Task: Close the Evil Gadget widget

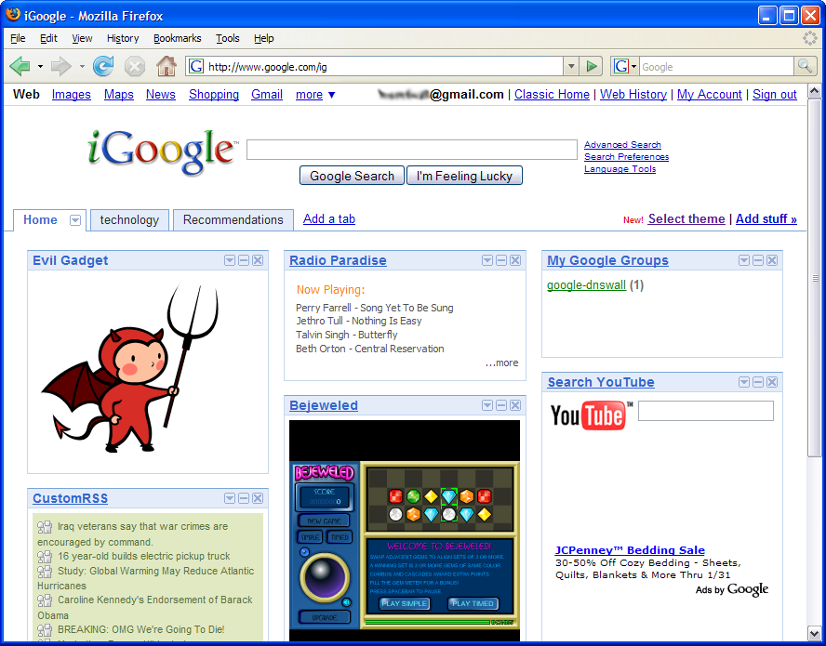Action: pyautogui.click(x=258, y=260)
